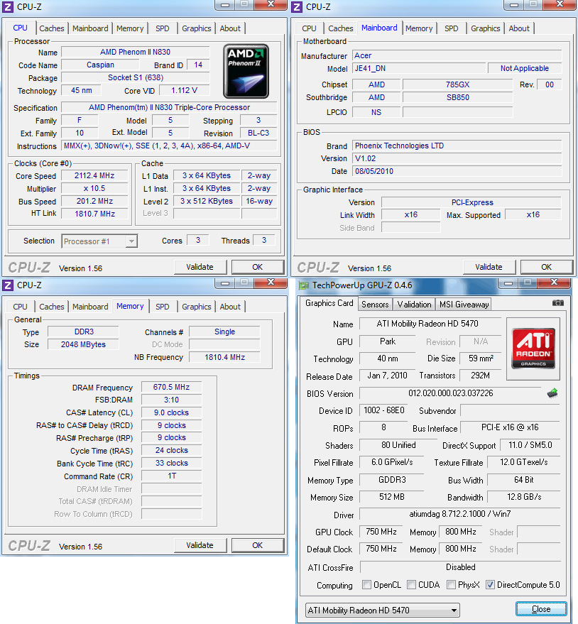The height and width of the screenshot is (624, 578).
Task: Click the GPU-Z BIOS Version field
Action: click(x=450, y=393)
